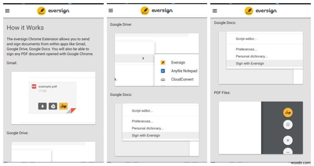Click the Eversign app icon in Drive submenu
The height and width of the screenshot is (166, 314).
(163, 63)
